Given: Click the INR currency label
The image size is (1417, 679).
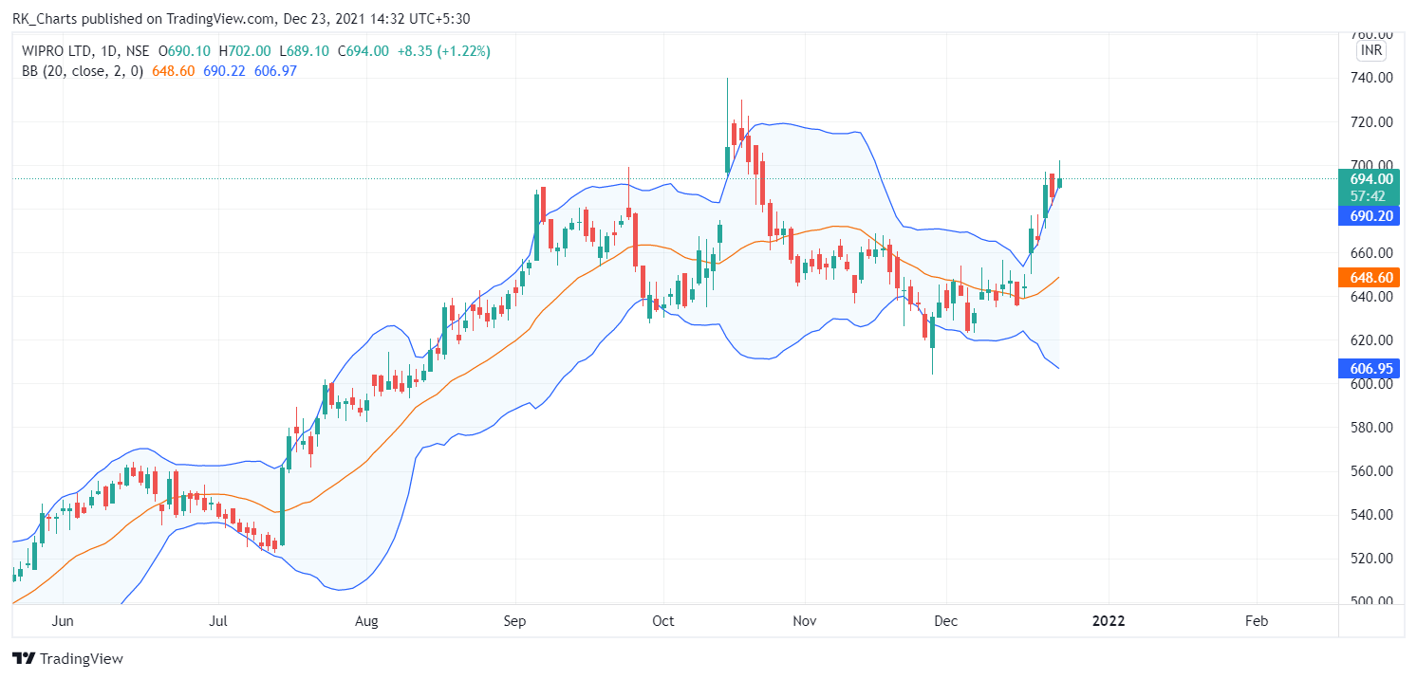Looking at the screenshot, I should (x=1370, y=50).
